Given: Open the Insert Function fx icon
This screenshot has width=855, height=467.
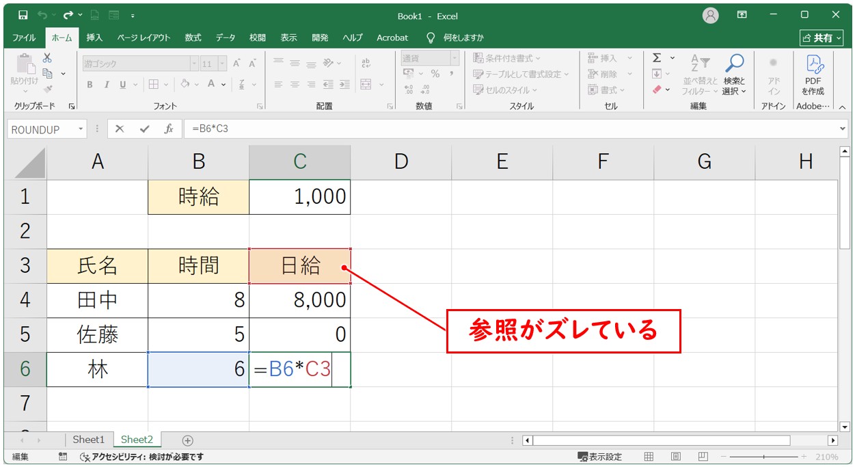Looking at the screenshot, I should pyautogui.click(x=169, y=129).
